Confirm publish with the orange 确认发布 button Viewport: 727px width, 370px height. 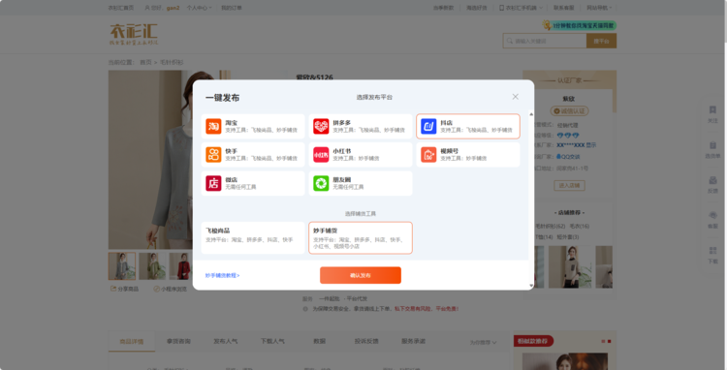pos(361,275)
